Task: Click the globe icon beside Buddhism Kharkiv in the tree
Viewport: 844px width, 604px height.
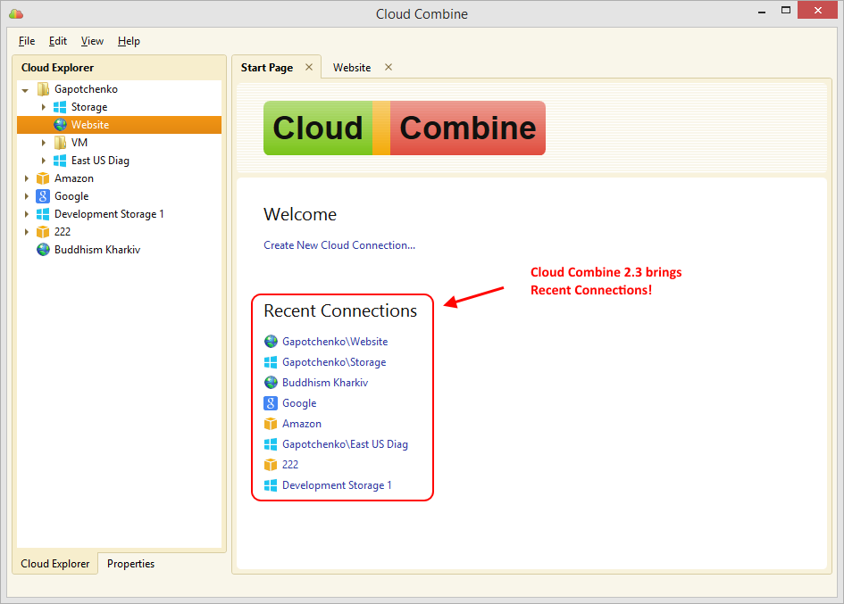Action: [x=43, y=250]
